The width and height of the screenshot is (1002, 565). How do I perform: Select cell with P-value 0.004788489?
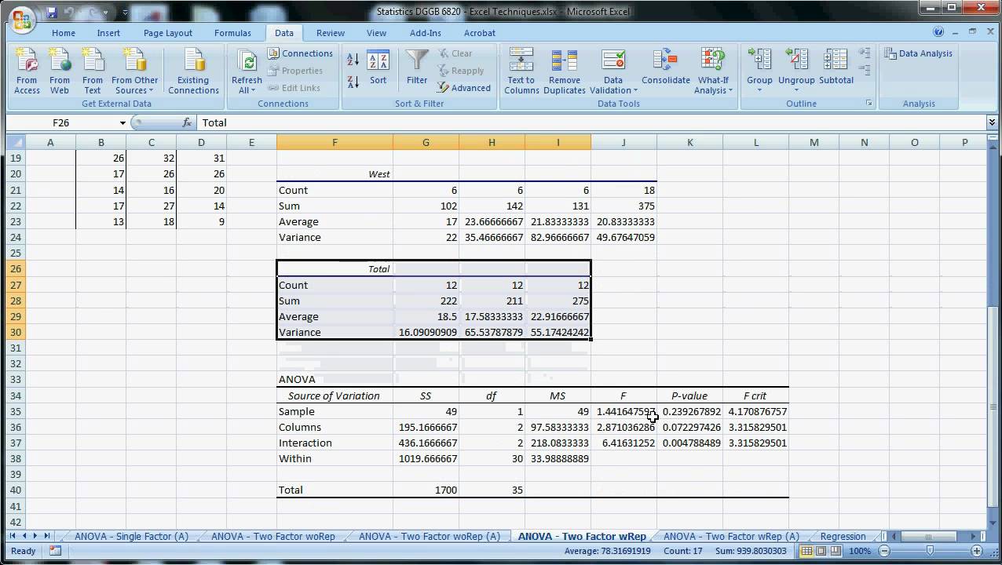[x=690, y=443]
